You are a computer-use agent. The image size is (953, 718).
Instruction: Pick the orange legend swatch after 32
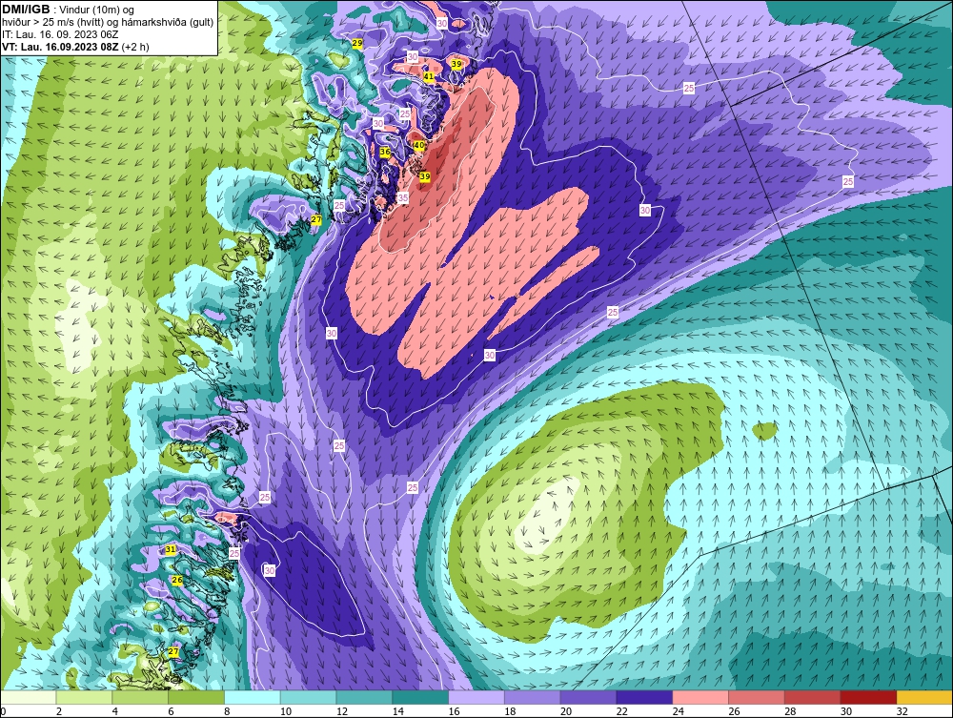tap(923, 697)
